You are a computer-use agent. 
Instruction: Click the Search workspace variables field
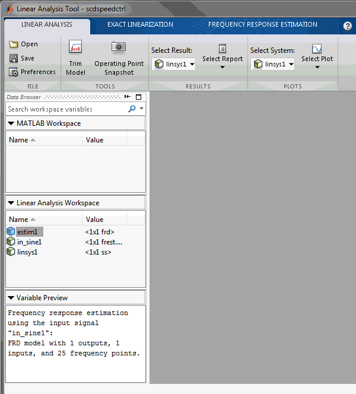[x=65, y=109]
